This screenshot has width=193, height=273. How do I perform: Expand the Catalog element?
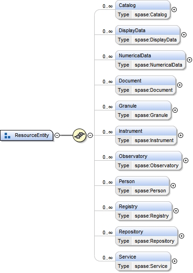174,10
